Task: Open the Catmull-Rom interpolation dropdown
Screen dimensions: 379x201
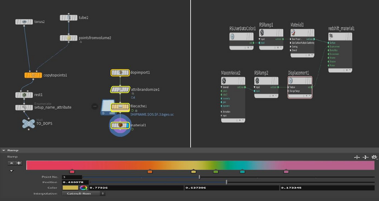Action: tap(84, 194)
